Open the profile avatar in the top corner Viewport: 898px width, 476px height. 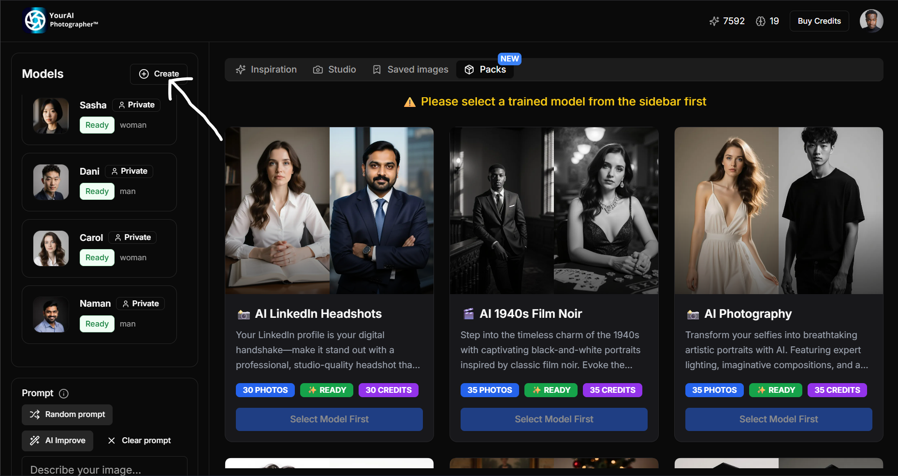(871, 20)
